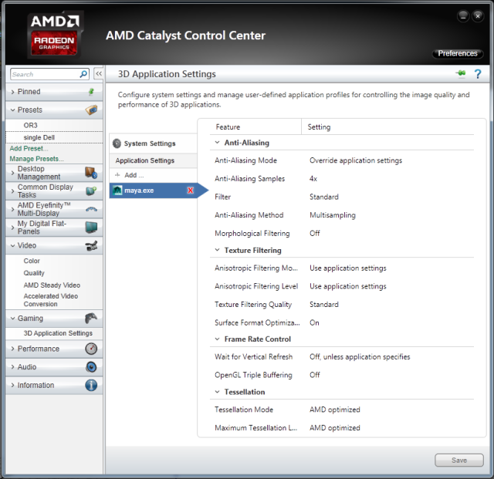Collapse the Frame Rate Control group
Screen dimensions: 494x479
(x=217, y=339)
